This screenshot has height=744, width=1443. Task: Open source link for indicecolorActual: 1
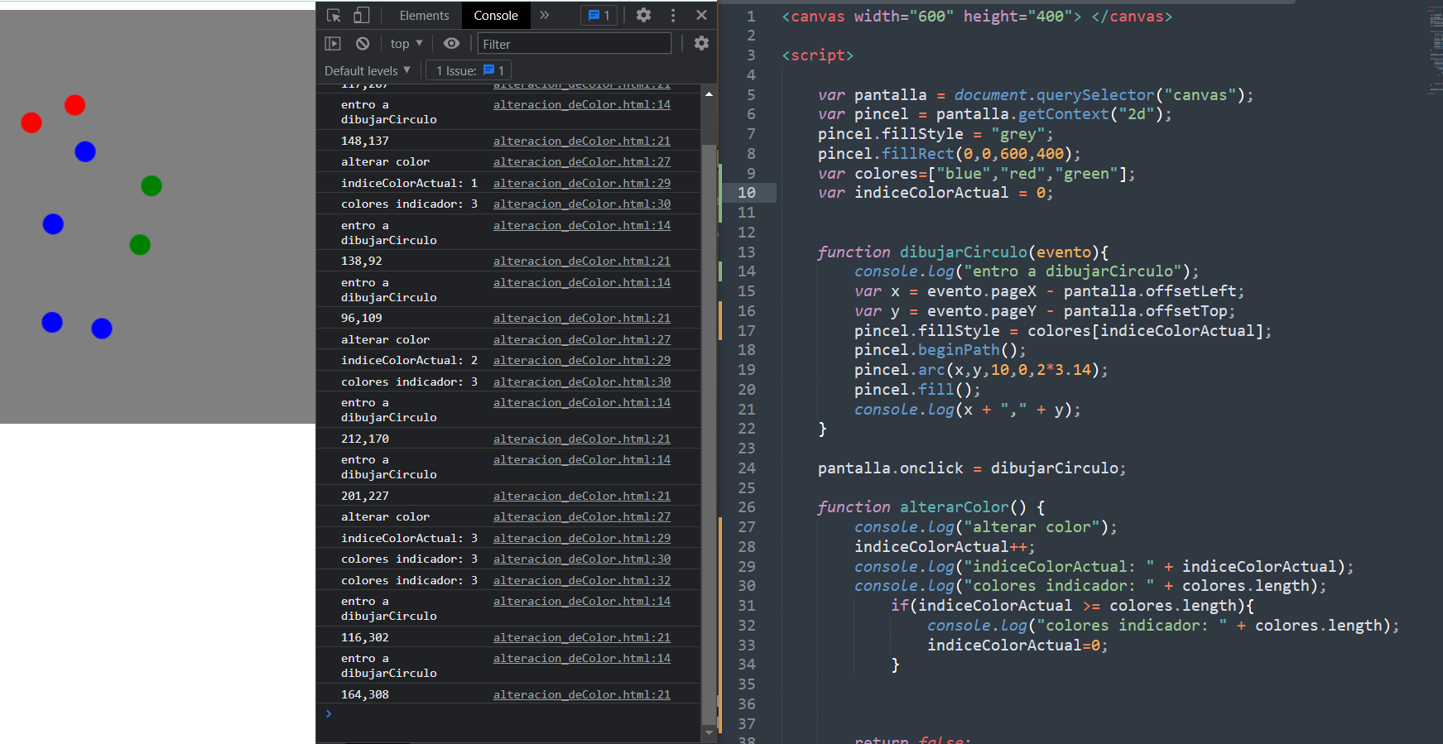(x=582, y=183)
